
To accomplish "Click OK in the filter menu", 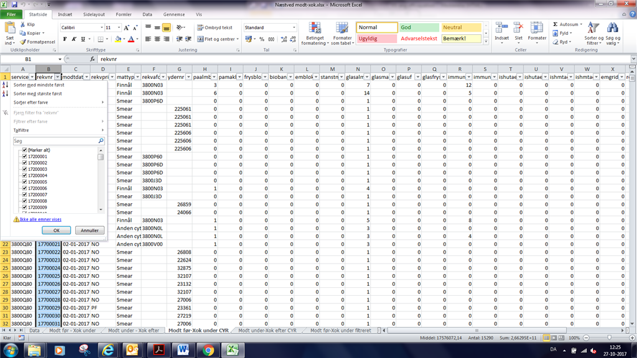I will (56, 230).
